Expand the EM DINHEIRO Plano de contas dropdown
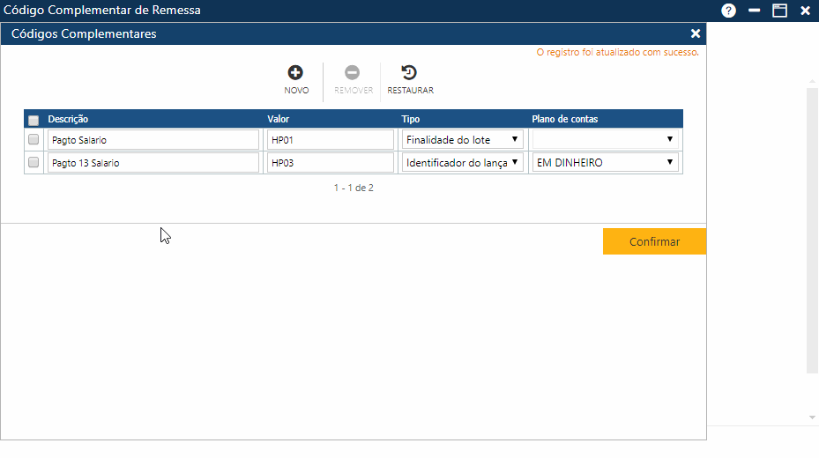The width and height of the screenshot is (819, 458). point(605,163)
